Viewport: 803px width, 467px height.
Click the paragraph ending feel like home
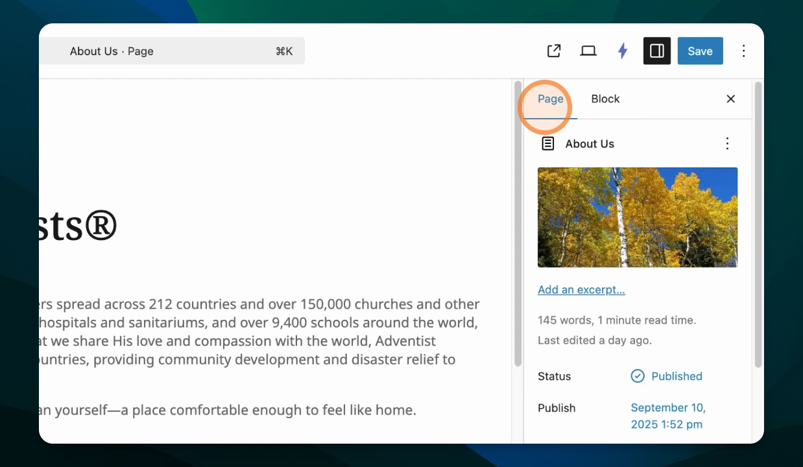[x=227, y=410]
